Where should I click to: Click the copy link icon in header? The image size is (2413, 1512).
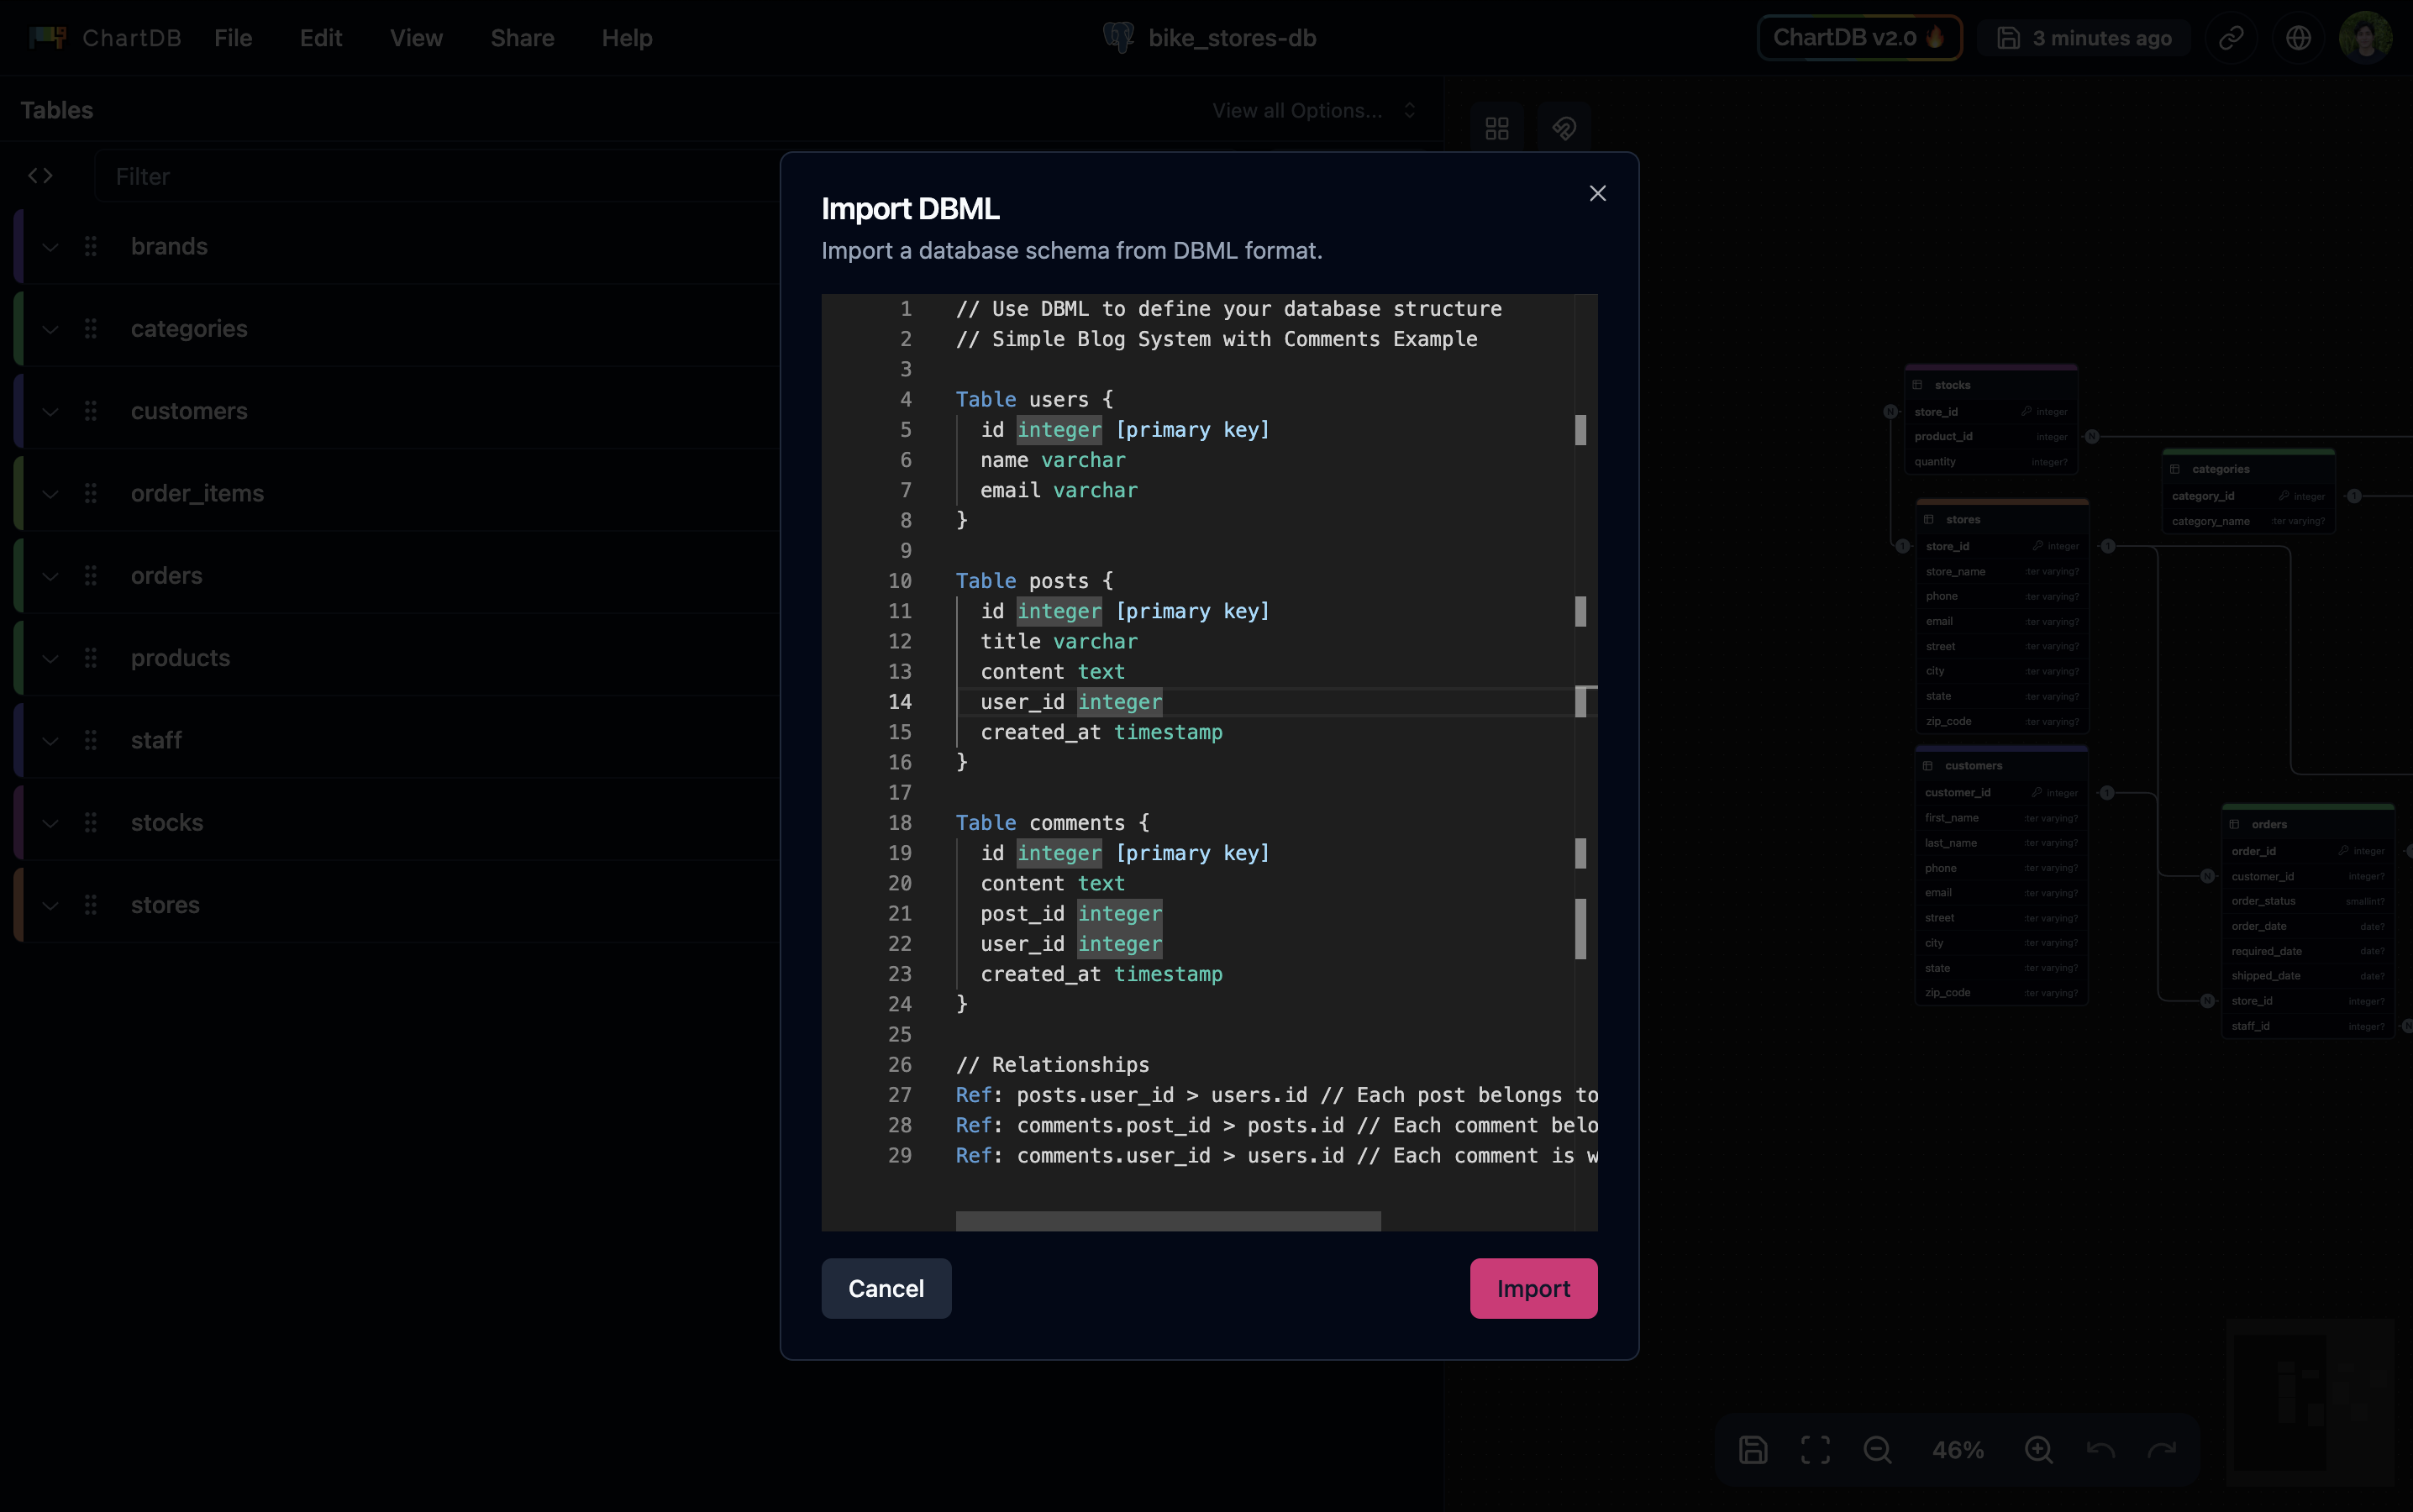2231,38
